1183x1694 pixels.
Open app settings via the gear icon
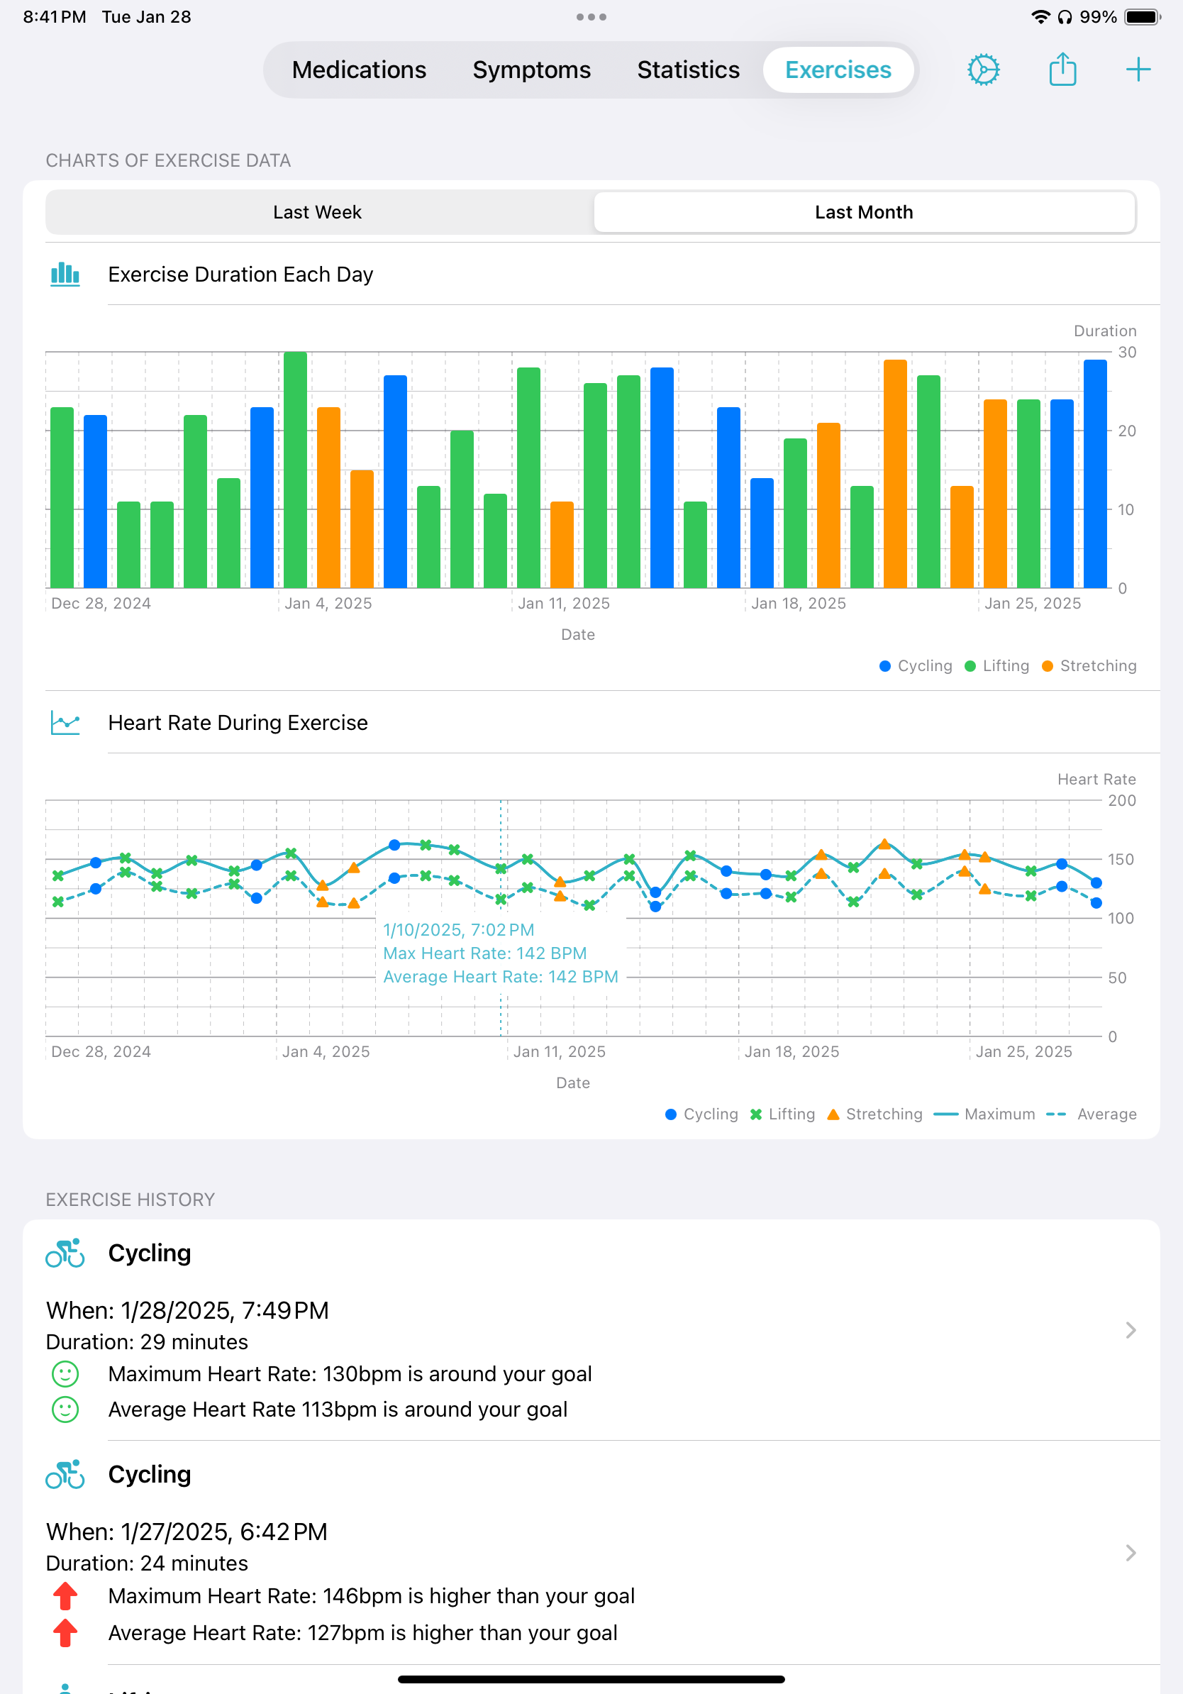tap(982, 70)
